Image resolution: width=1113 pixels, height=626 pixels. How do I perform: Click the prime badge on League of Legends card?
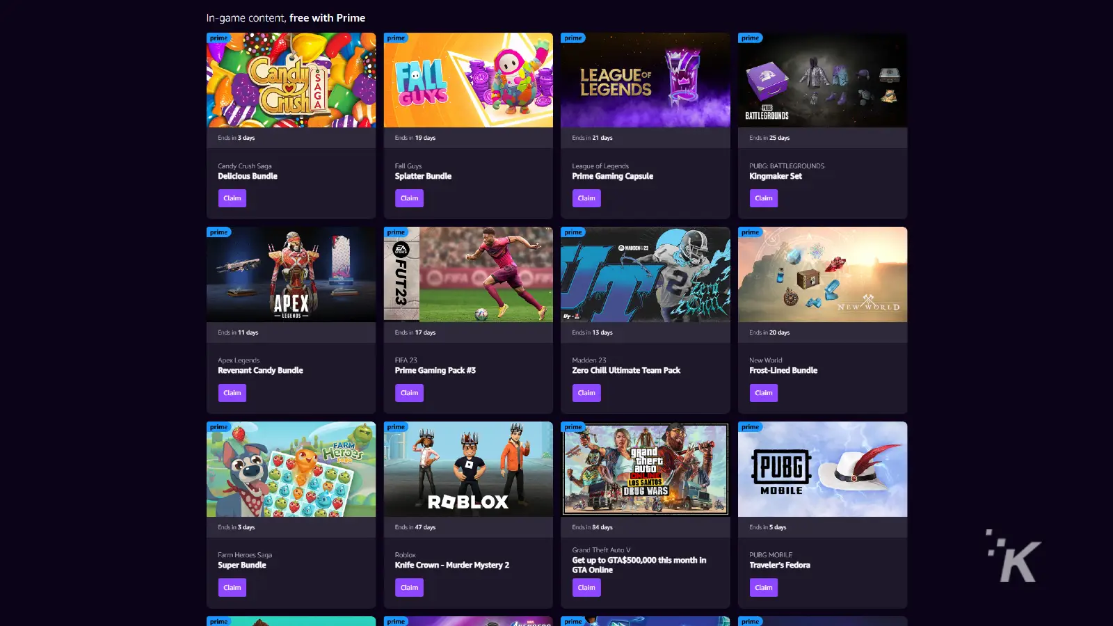tap(573, 38)
